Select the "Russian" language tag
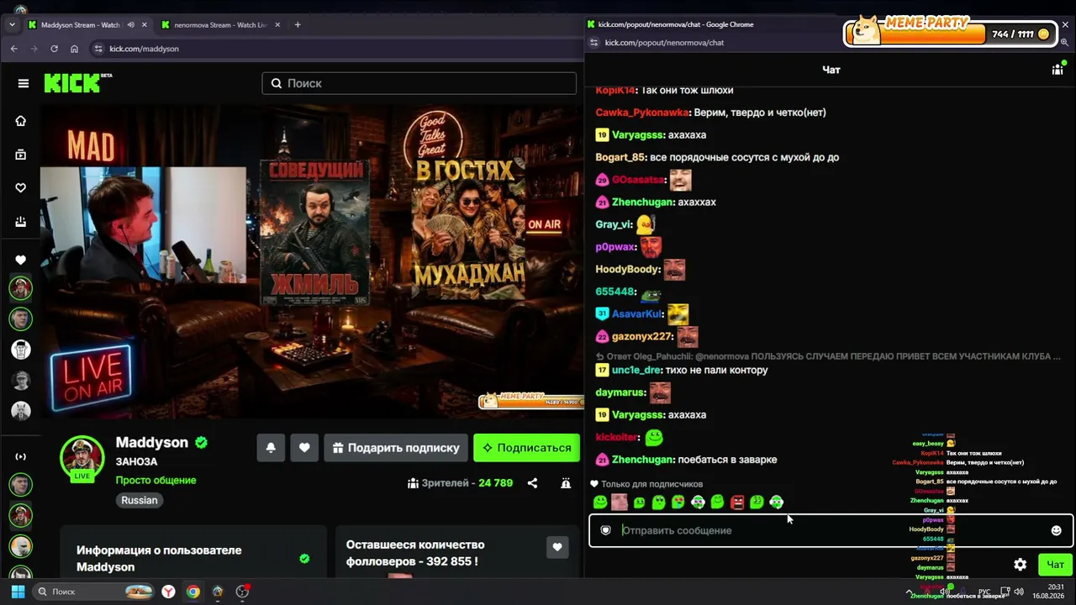The height and width of the screenshot is (605, 1076). pyautogui.click(x=140, y=500)
